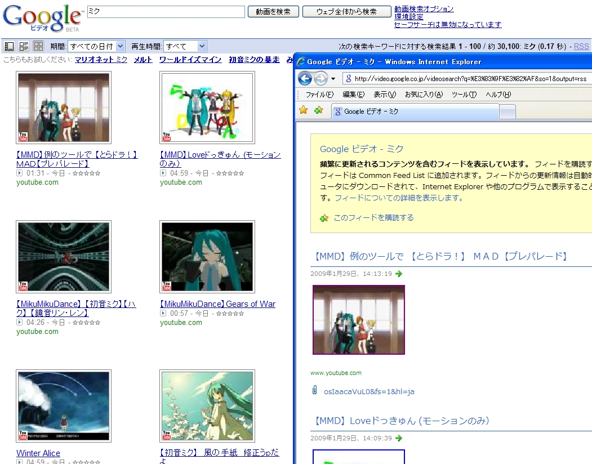
Task: Click paperclip attachment icon in feed
Action: (x=314, y=390)
